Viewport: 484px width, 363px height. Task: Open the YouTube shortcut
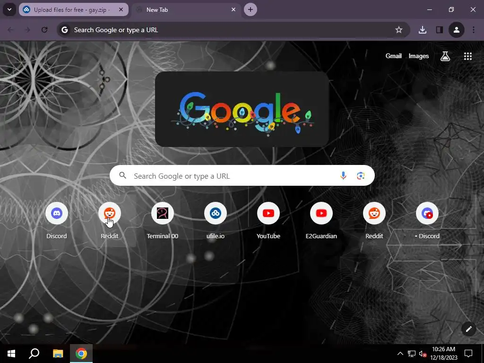[x=268, y=220]
